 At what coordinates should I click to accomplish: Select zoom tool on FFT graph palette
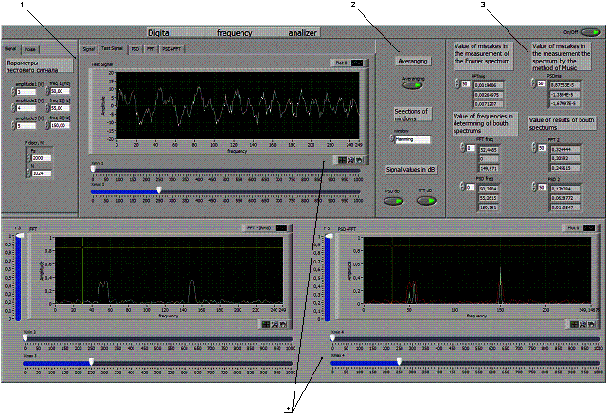tap(275, 324)
